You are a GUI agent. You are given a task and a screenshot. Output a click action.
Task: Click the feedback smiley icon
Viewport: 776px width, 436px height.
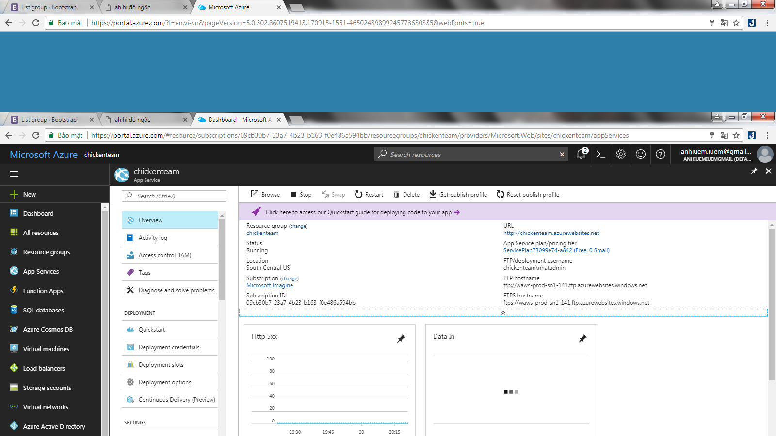coord(641,154)
